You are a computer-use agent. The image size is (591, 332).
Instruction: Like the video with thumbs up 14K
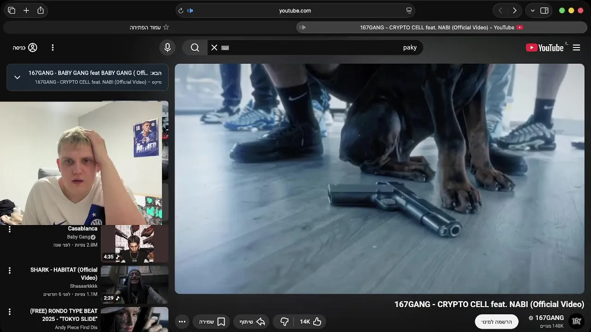(310, 321)
